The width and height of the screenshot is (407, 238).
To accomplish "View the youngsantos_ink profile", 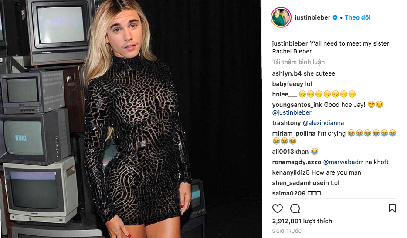I will coord(297,105).
